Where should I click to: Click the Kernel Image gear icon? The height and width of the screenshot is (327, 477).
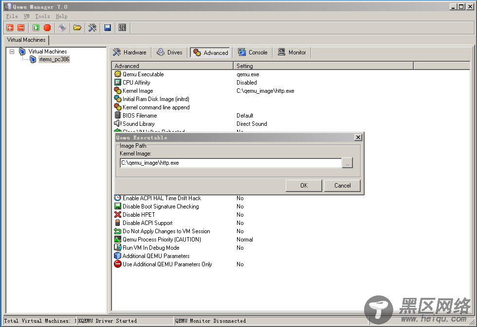[x=118, y=90]
